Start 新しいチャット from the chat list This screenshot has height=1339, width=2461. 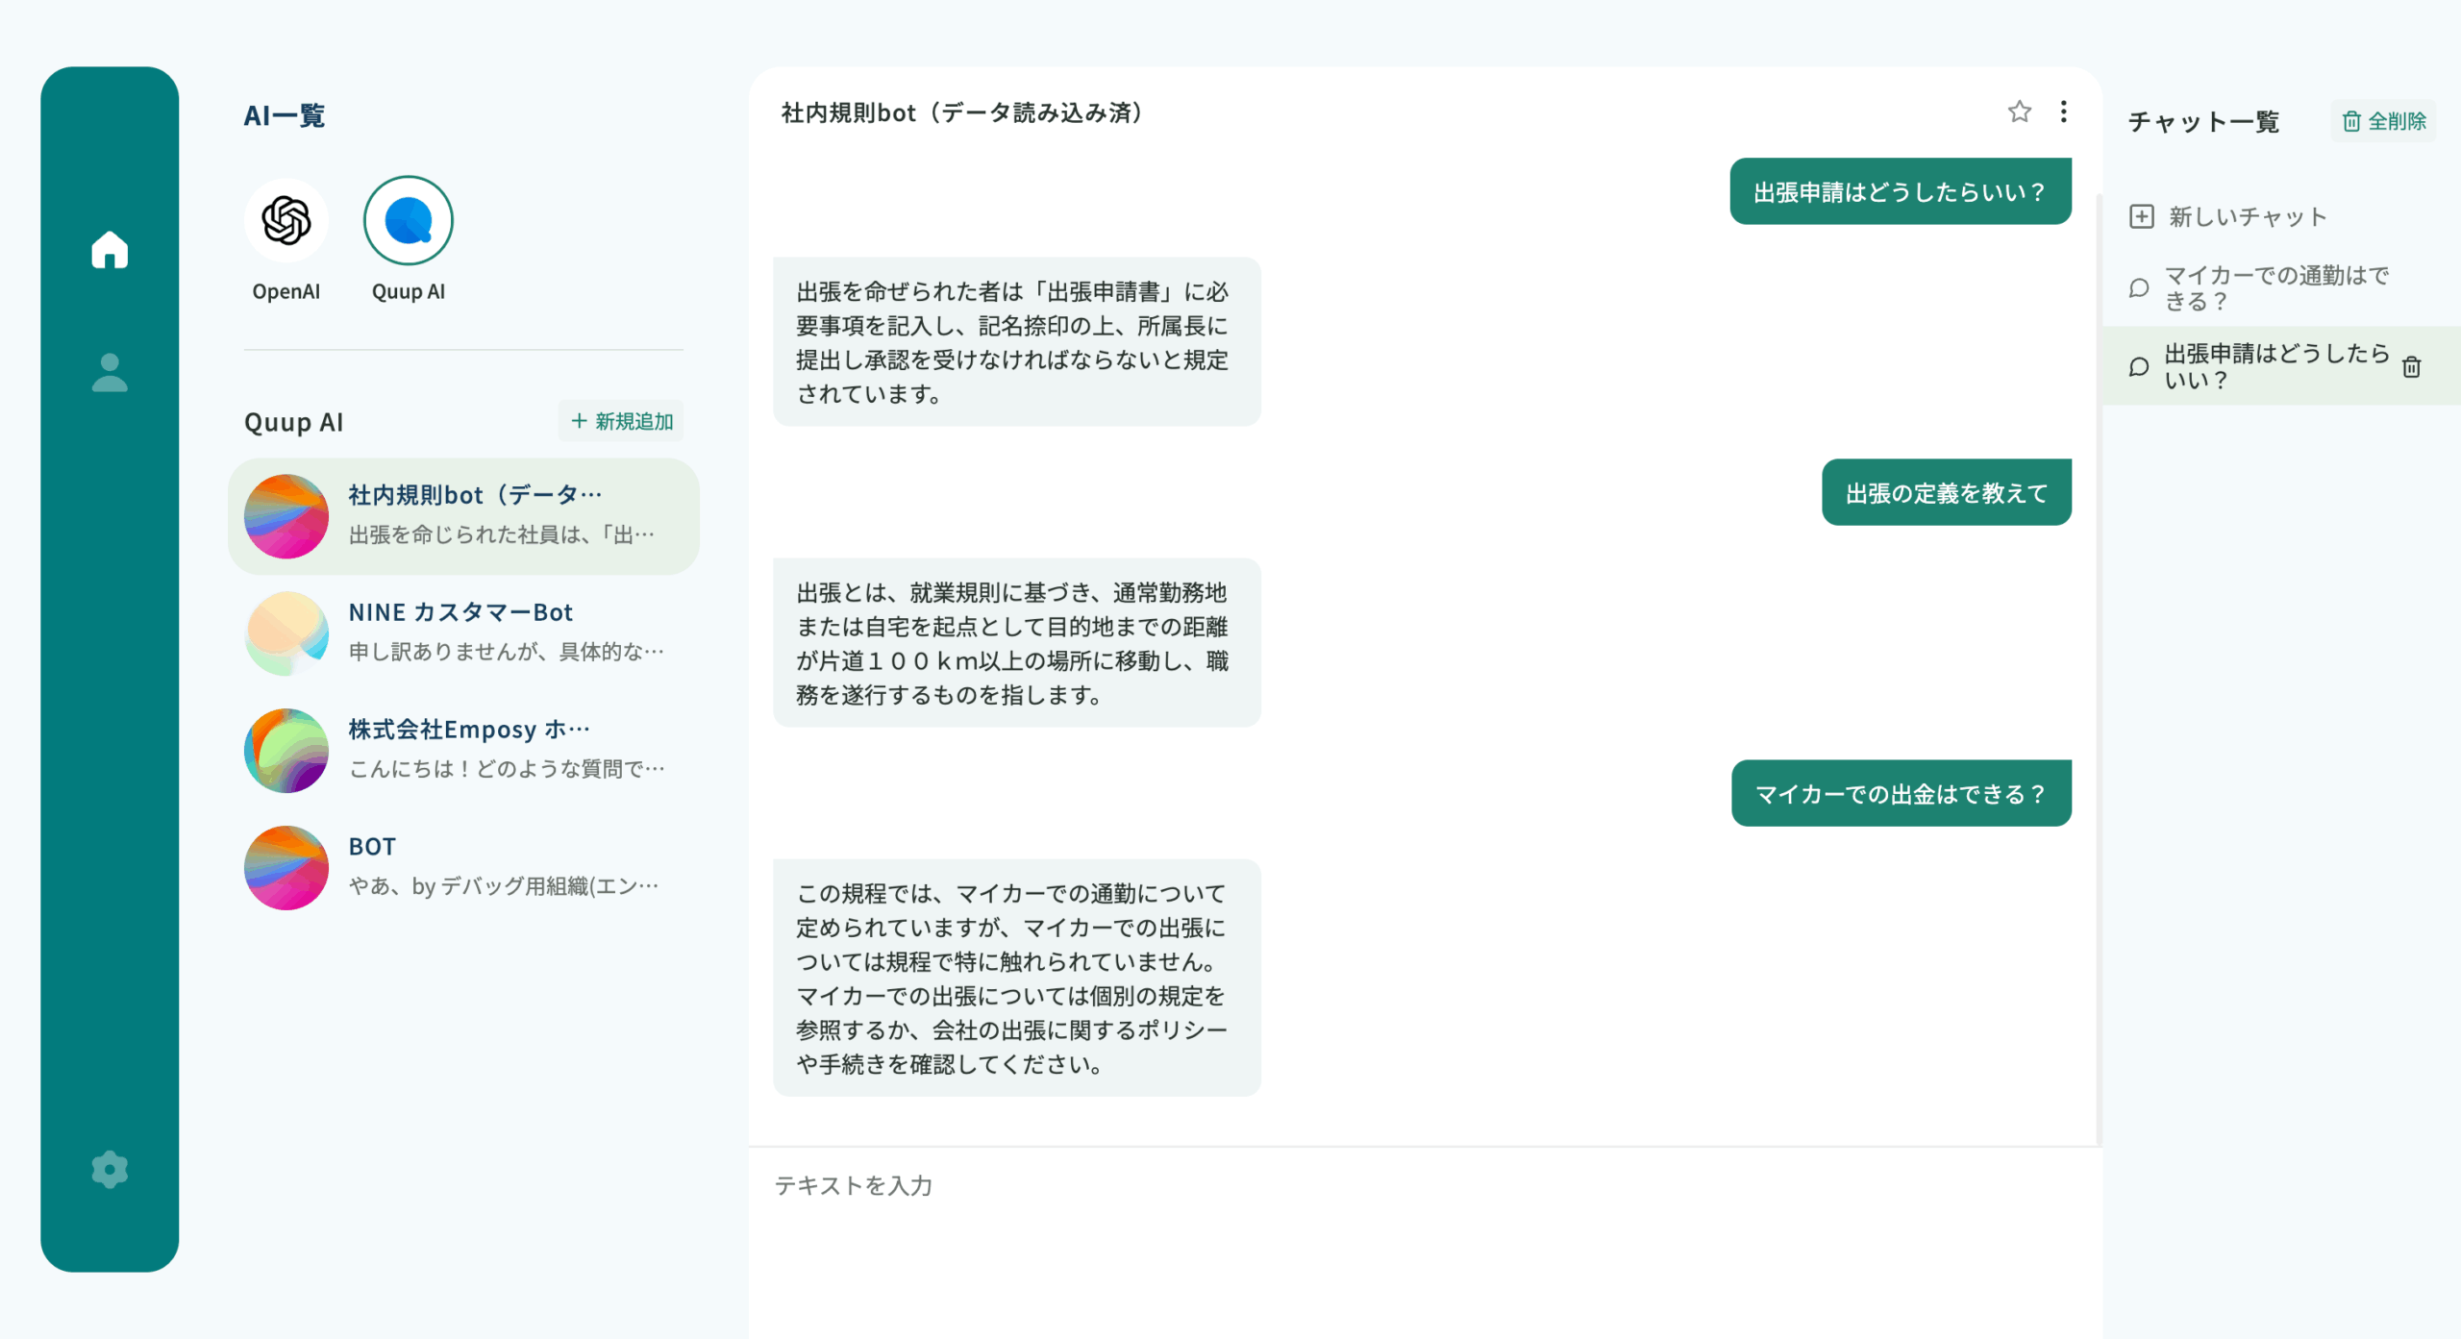(x=2248, y=217)
